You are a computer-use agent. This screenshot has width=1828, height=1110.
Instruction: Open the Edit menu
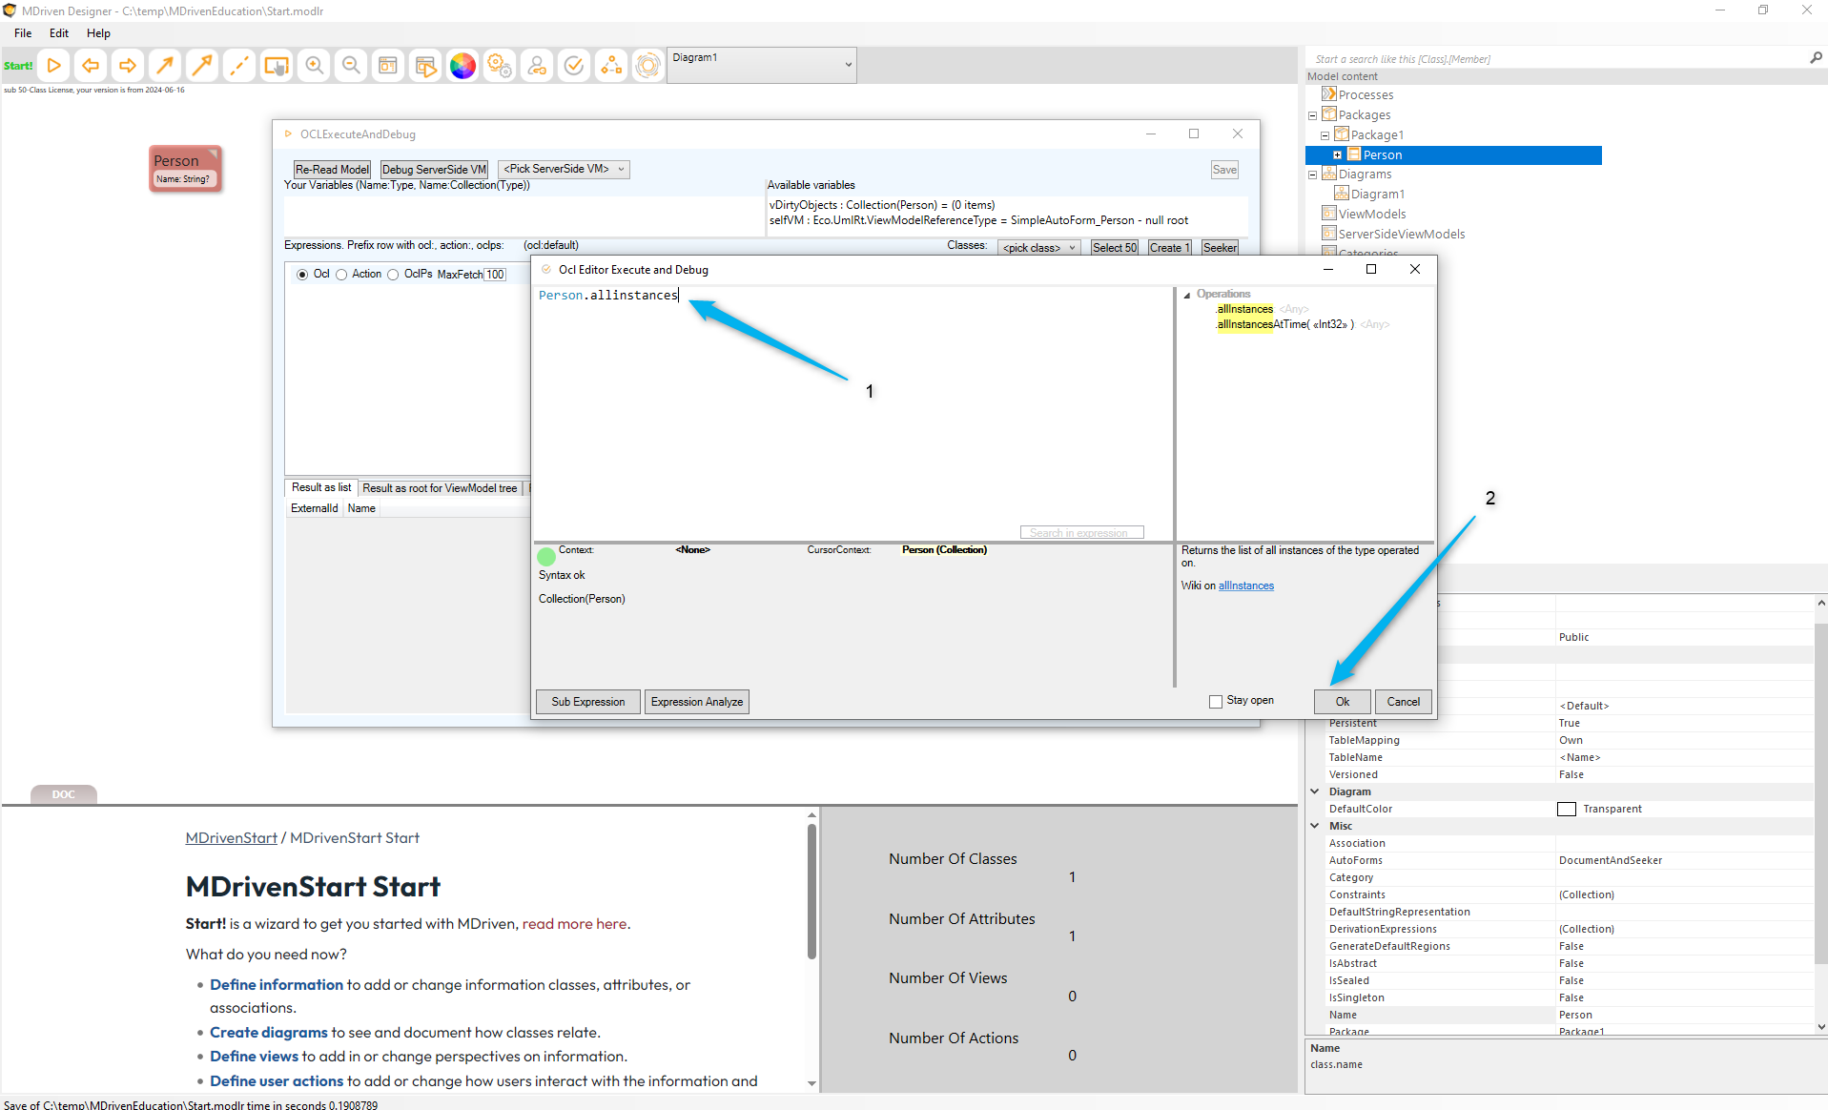tap(59, 33)
